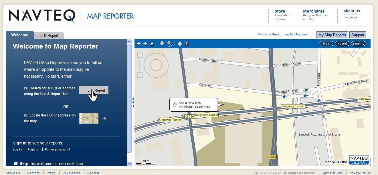Switch map view to Hybrid
Screen dimensions: 378x175
click(x=342, y=44)
